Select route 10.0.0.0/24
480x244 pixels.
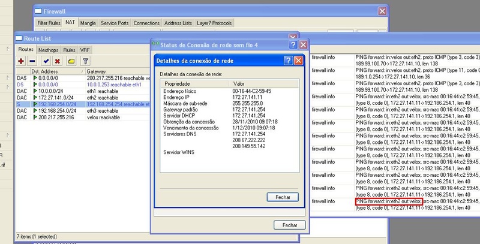[83, 91]
